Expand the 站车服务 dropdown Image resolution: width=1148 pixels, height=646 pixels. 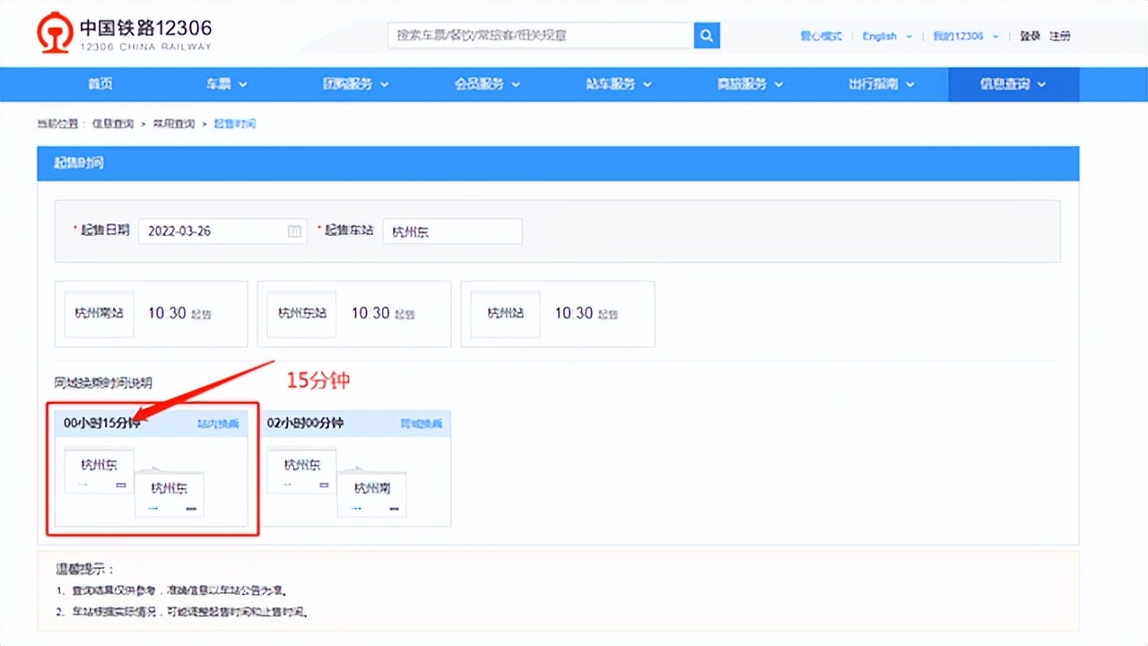point(619,83)
